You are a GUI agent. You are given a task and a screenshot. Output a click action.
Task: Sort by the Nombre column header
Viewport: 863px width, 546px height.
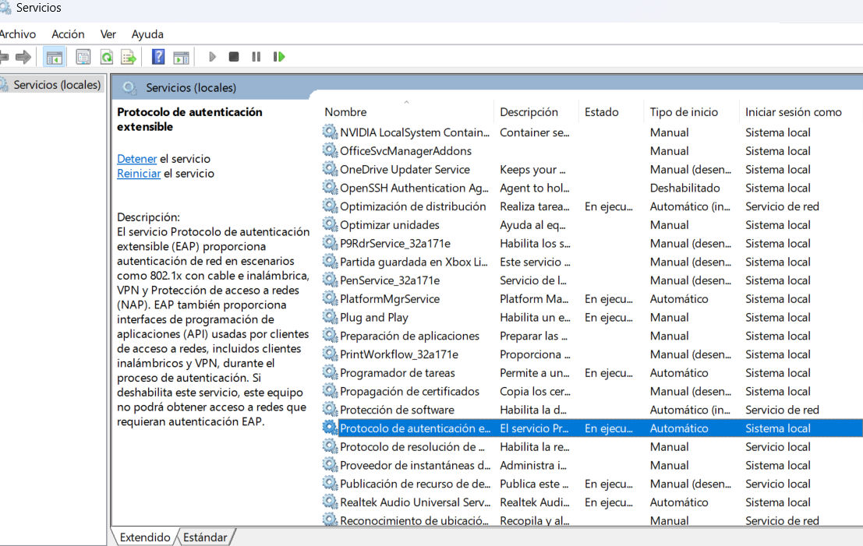coord(345,112)
